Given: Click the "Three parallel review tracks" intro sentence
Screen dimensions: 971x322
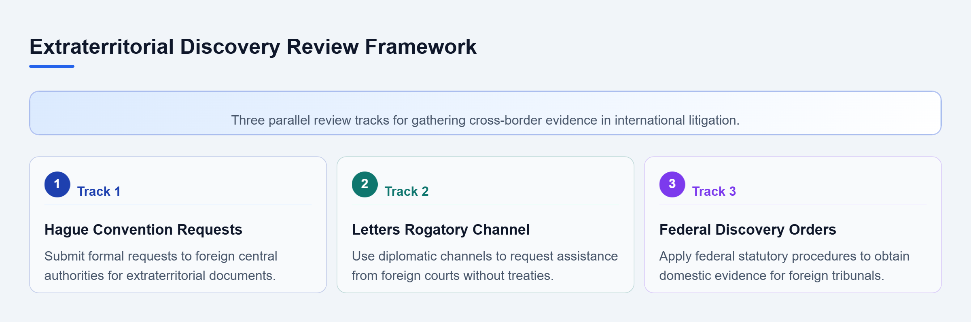Looking at the screenshot, I should coord(485,120).
